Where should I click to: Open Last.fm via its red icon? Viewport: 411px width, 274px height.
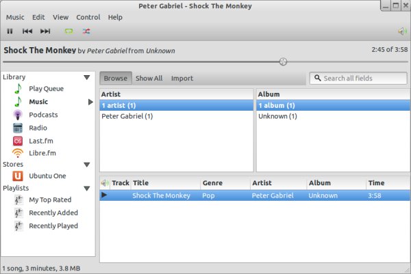[x=18, y=141]
